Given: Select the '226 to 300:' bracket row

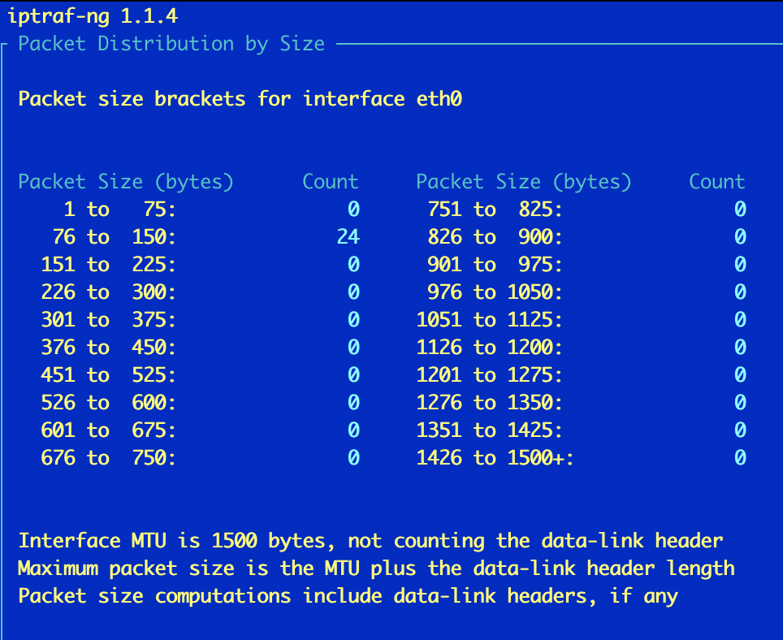Looking at the screenshot, I should click(x=201, y=292).
